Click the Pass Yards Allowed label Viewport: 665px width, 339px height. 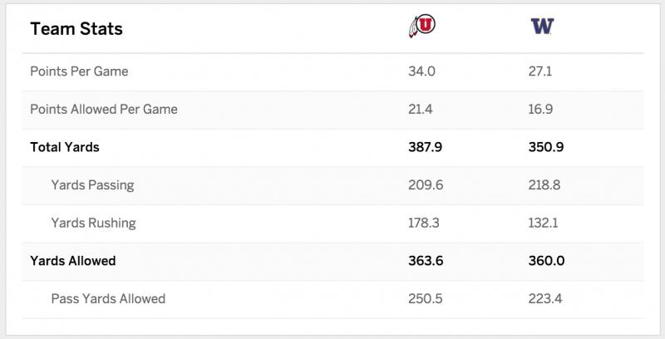pos(109,299)
